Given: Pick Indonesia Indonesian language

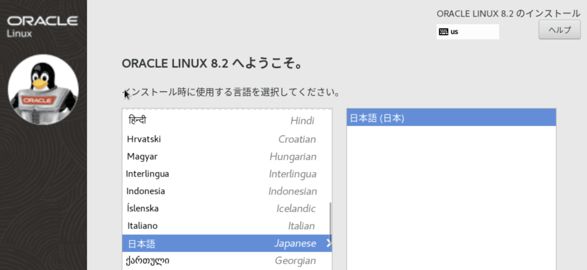Looking at the screenshot, I should click(x=226, y=191).
